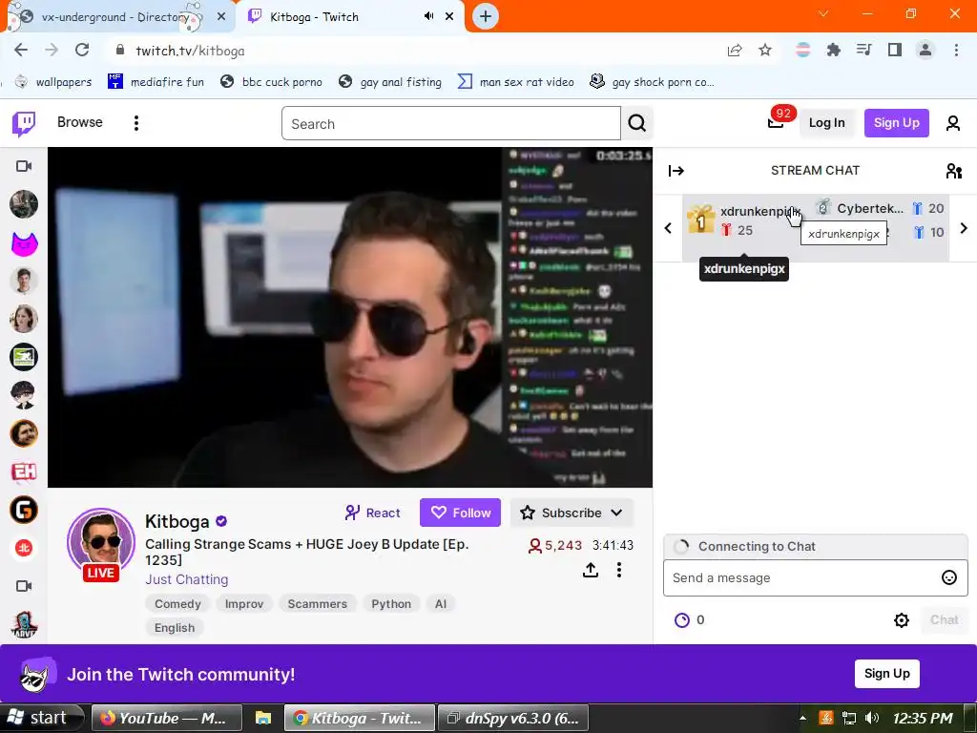Reload the page
The image size is (977, 733).
point(82,51)
